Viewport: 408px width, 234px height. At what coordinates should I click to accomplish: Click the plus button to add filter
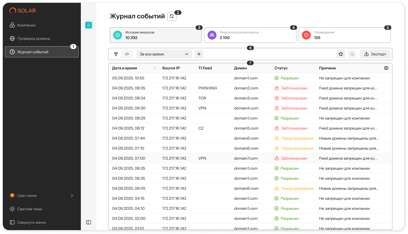click(199, 54)
